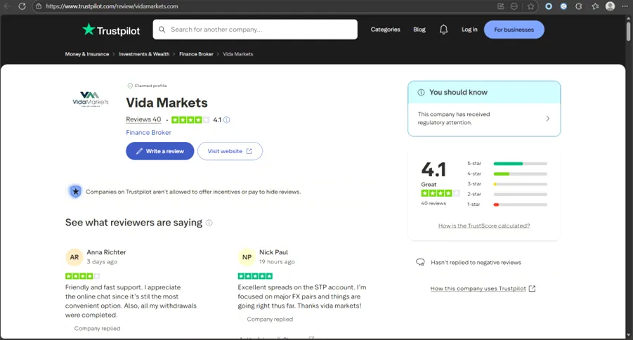
Task: Click the AR avatar of Anna Richter
Action: [74, 257]
